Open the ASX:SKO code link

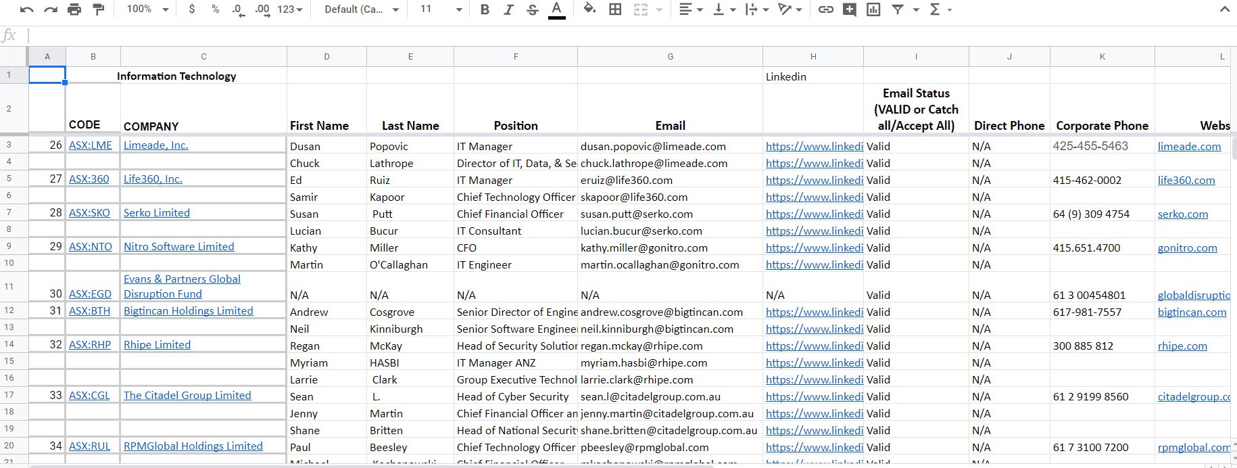tap(89, 213)
